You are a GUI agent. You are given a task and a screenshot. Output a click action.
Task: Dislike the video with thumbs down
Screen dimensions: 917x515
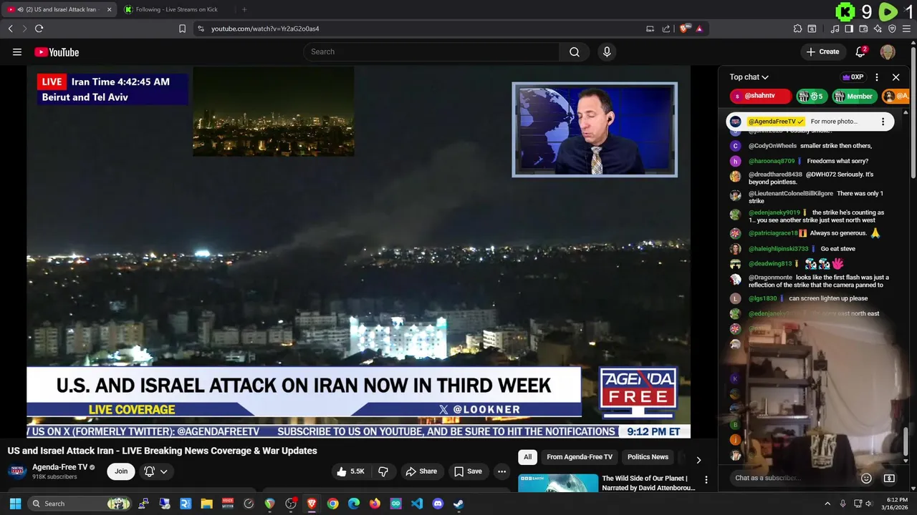(383, 471)
